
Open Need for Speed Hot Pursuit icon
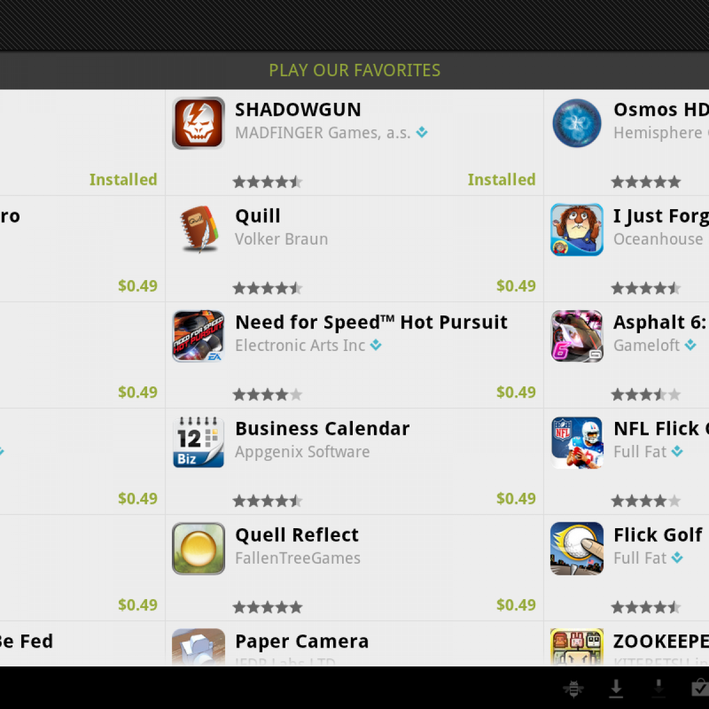(x=199, y=336)
